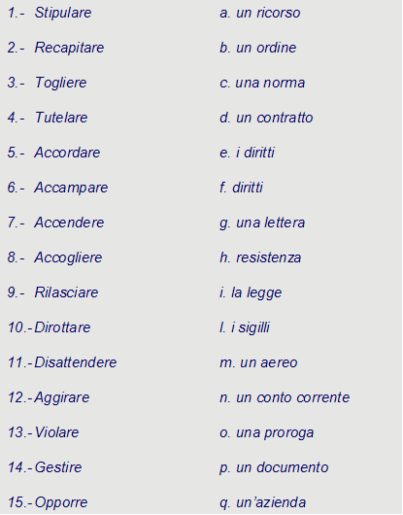Select the verb 'Rilasciare'

(66, 292)
